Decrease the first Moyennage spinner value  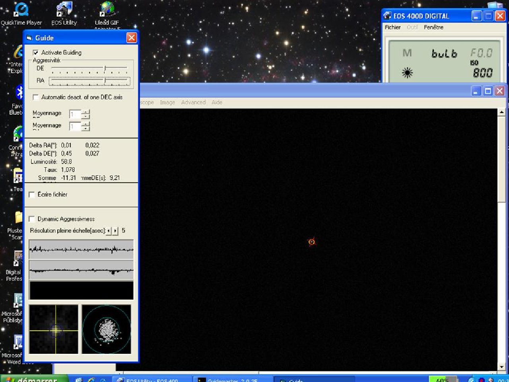pyautogui.click(x=85, y=117)
